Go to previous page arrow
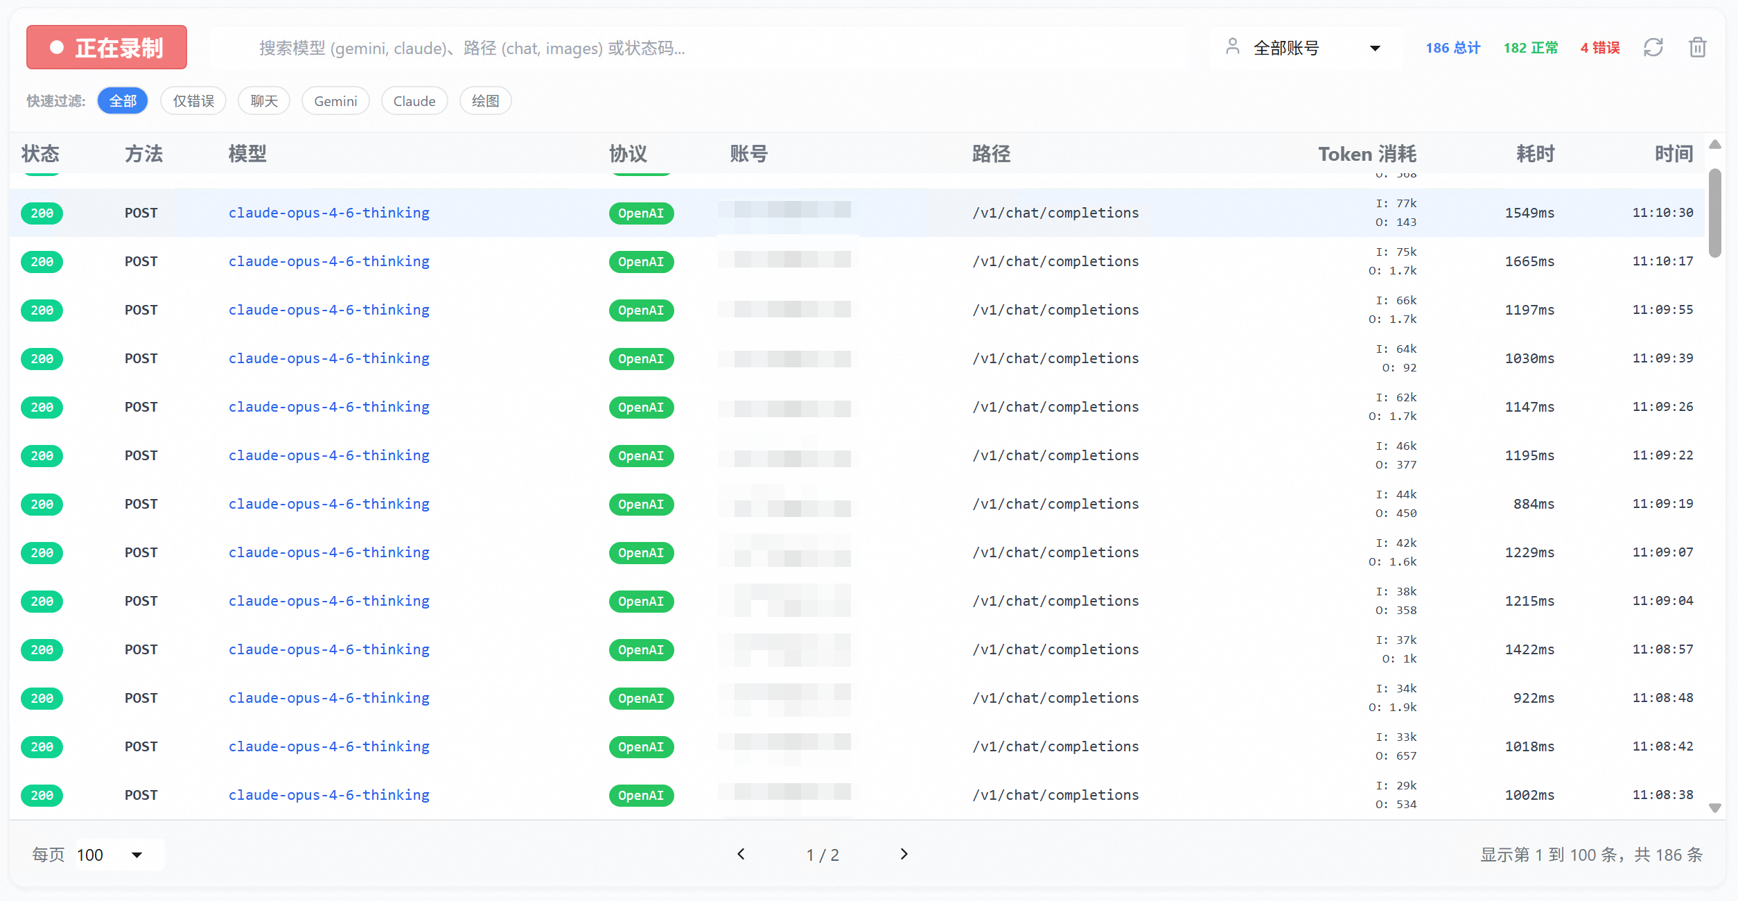This screenshot has height=901, width=1738. click(741, 854)
